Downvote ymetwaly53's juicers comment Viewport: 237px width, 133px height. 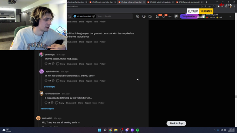click(x=53, y=64)
